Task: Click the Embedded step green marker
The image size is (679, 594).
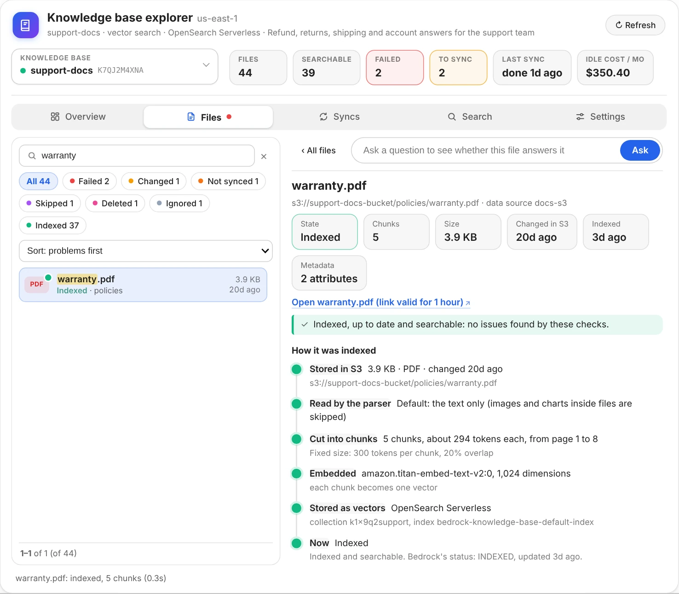Action: (297, 473)
